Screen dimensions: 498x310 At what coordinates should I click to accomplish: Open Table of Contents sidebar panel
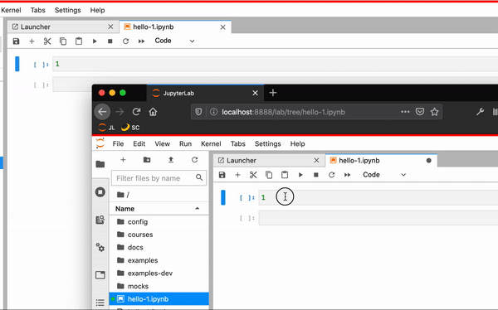(100, 303)
